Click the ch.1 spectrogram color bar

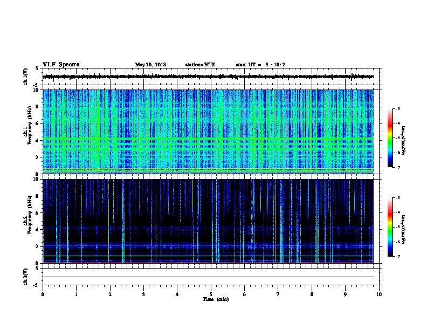click(390, 138)
